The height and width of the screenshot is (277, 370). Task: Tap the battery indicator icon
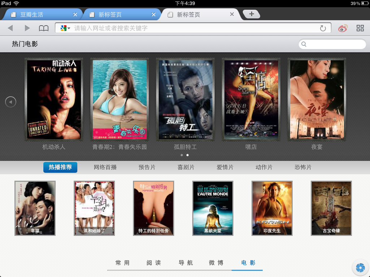(365, 3)
